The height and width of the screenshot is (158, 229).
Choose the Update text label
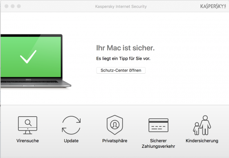71,141
